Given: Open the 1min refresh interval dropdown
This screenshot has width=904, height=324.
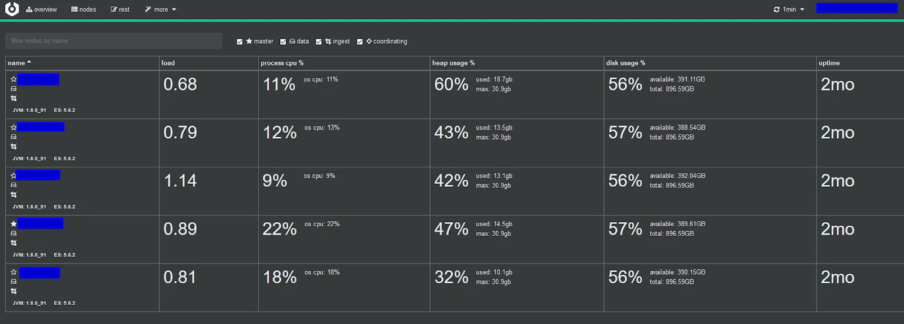Looking at the screenshot, I should pyautogui.click(x=789, y=10).
